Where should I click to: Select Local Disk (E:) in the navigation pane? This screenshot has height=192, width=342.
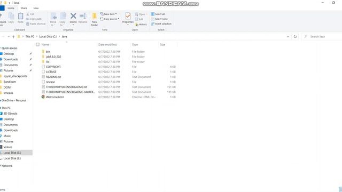pos(12,158)
